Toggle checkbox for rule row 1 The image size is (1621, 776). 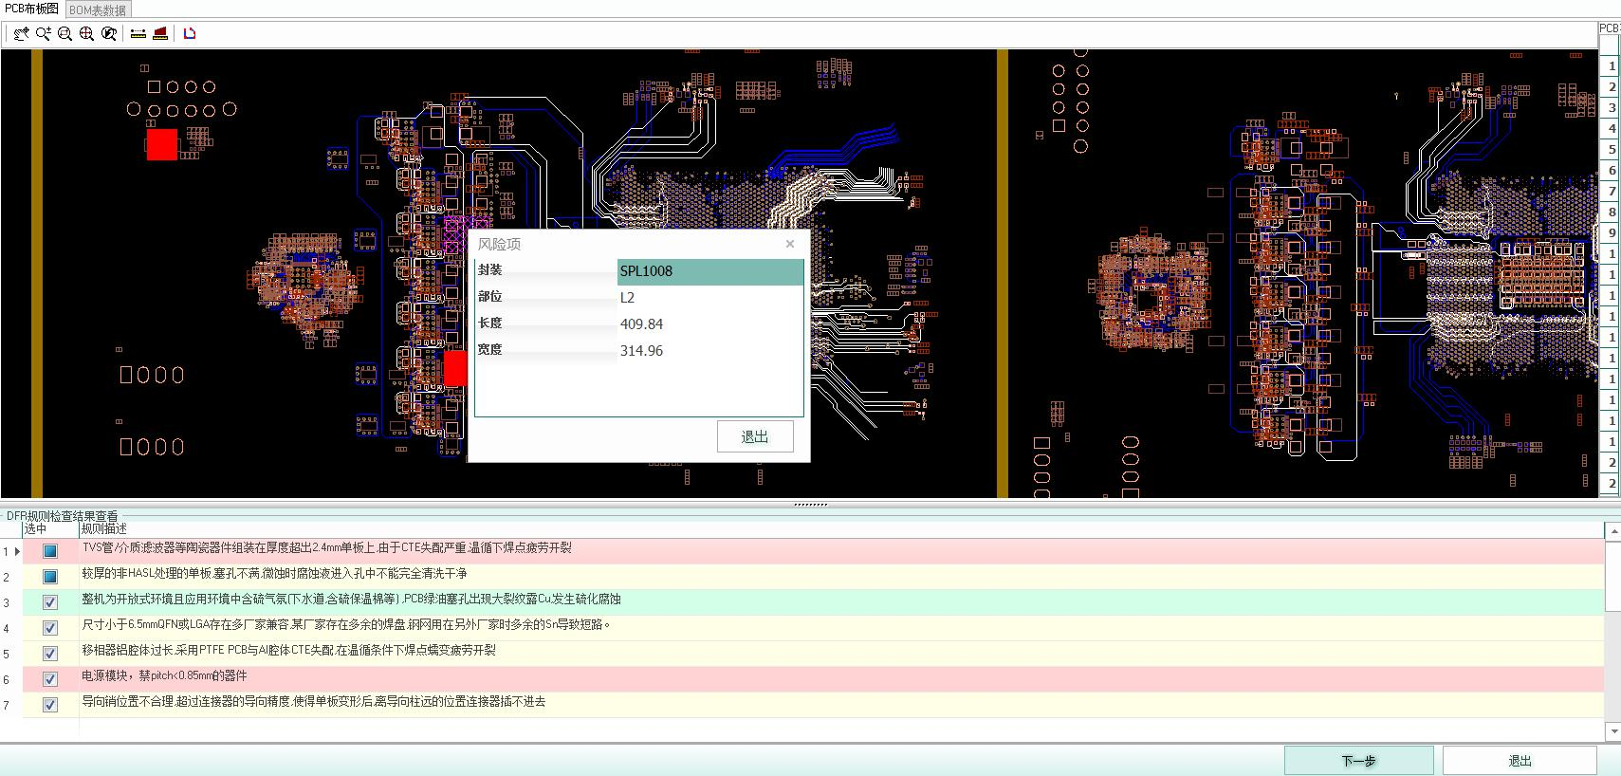[50, 551]
